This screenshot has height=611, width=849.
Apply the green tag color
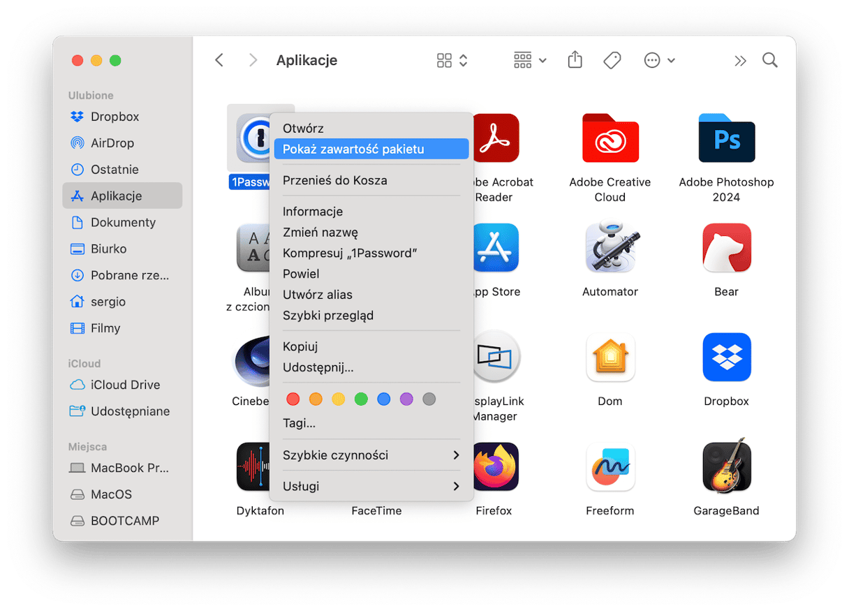coord(361,399)
